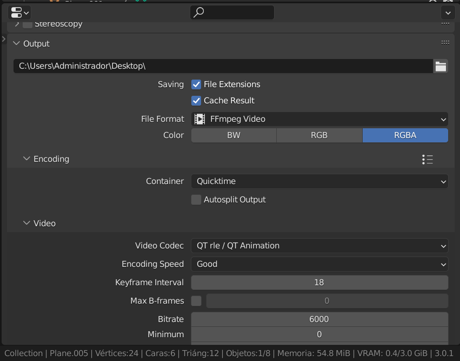Screen dimensions: 460x361
Task: Toggle the Max B-frames checkbox
Action: [x=196, y=301]
